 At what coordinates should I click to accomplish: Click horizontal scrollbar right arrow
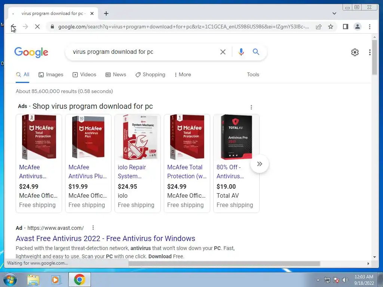(x=368, y=263)
